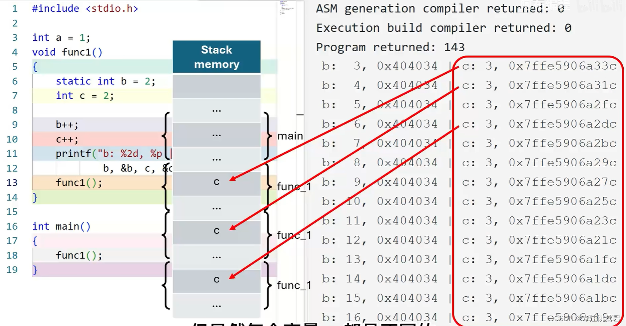Viewport: 626px width, 326px height.
Task: Click the "static int b = 2;" line
Action: [105, 81]
